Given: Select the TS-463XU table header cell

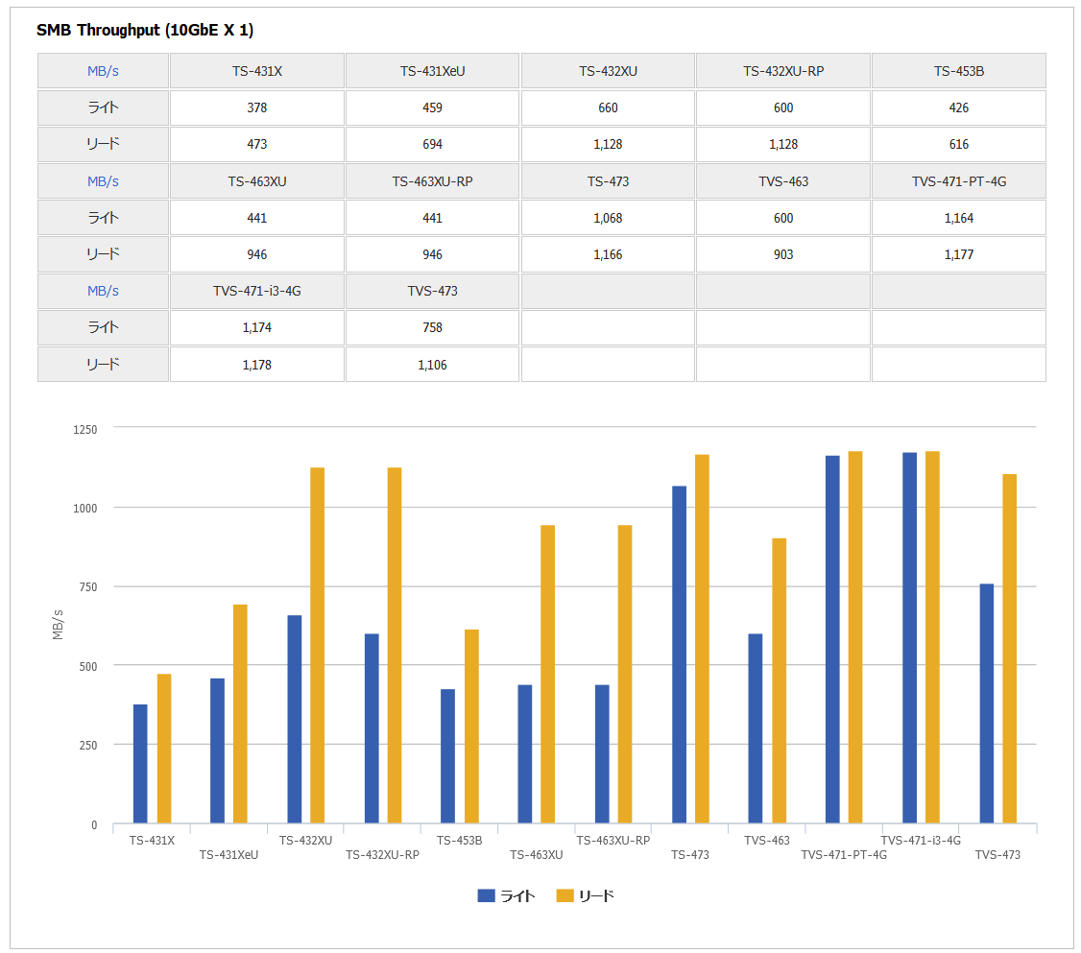Looking at the screenshot, I should [x=257, y=181].
